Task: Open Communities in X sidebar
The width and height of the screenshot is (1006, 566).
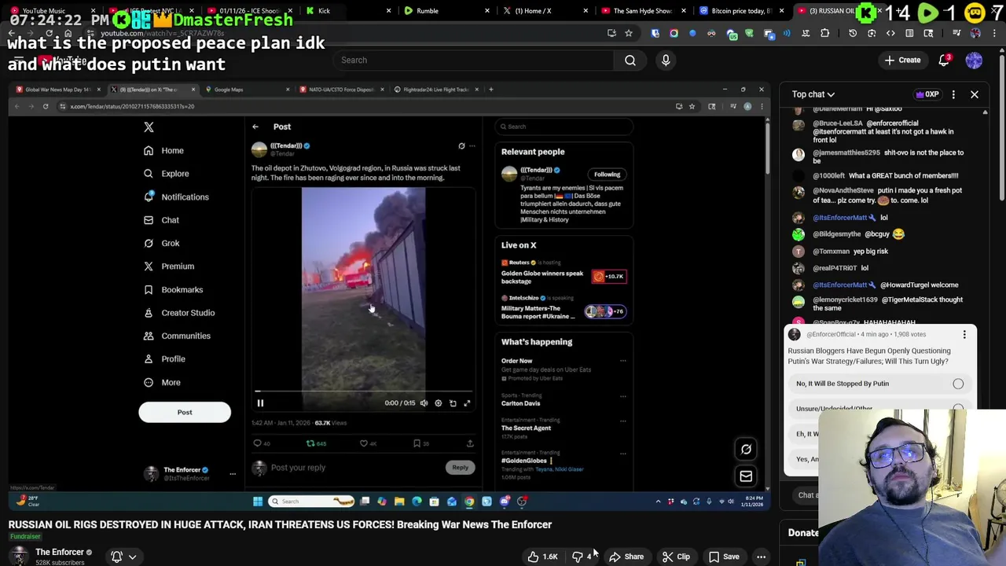Action: 178,336
